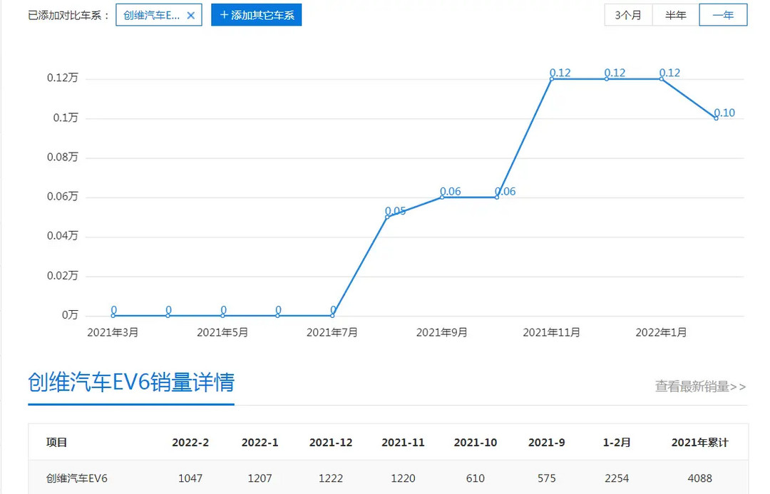Viewport: 770px width, 494px height.
Task: Click the 2021-10 column header
Action: coord(476,443)
